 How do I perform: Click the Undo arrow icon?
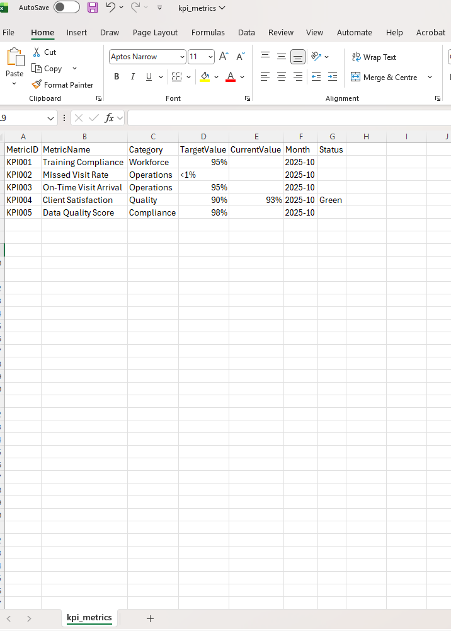(110, 7)
